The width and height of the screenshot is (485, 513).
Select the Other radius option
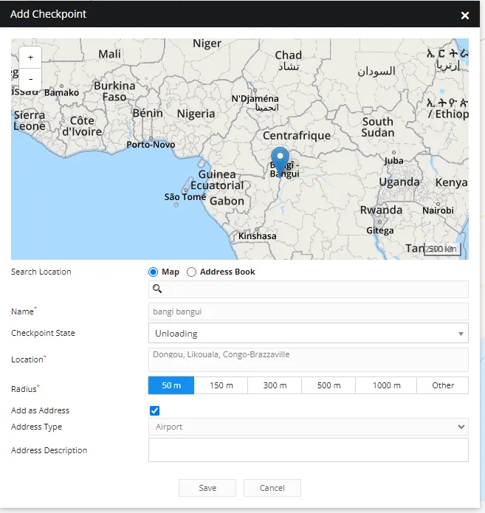(443, 385)
